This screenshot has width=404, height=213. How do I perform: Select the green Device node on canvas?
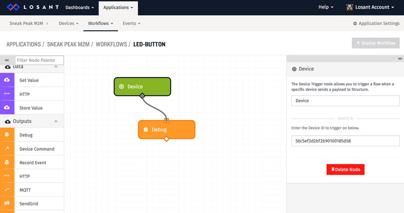coord(142,87)
